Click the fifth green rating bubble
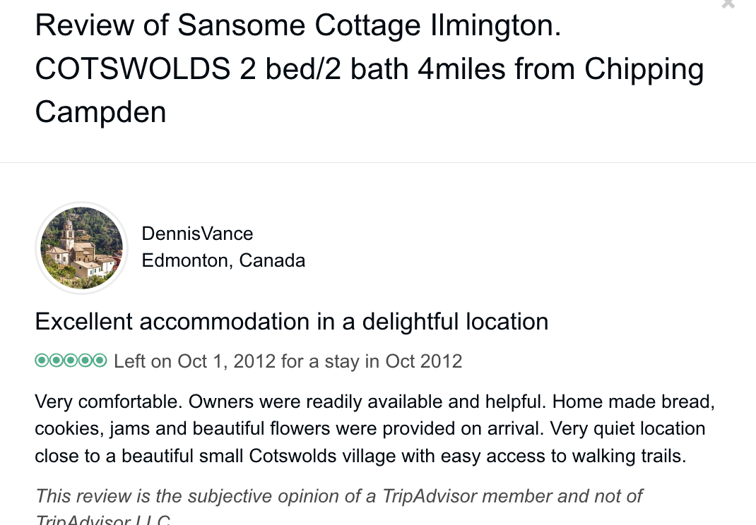This screenshot has width=756, height=525. [x=100, y=361]
